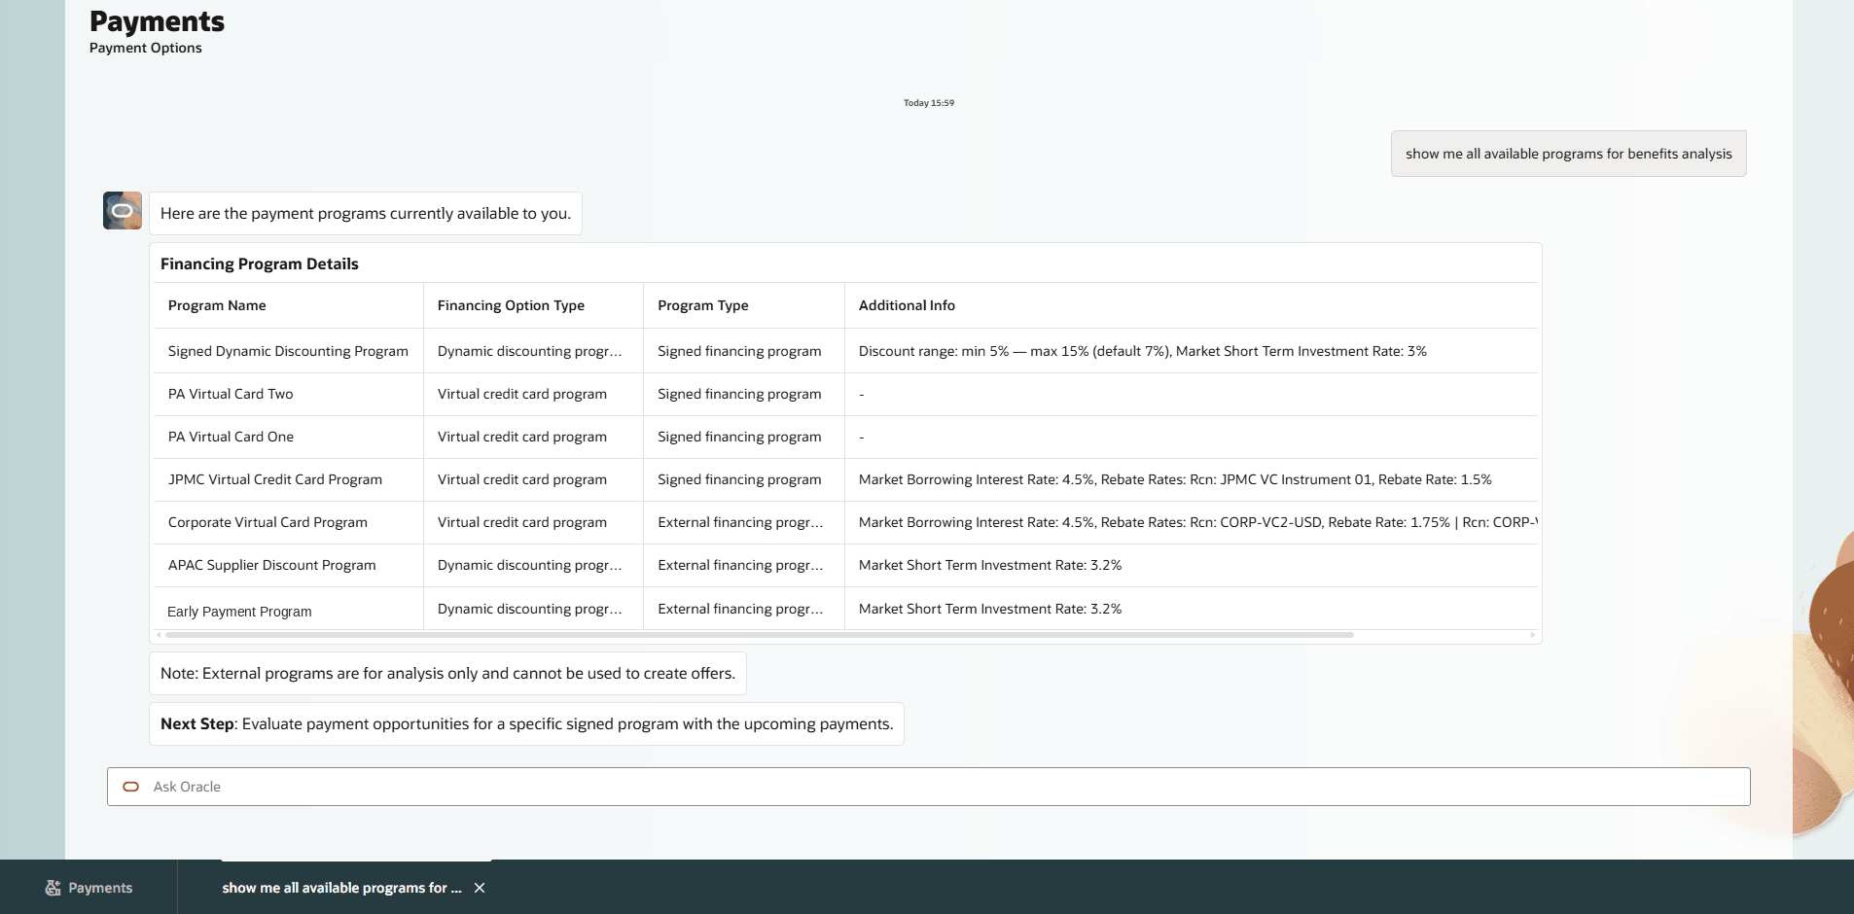The image size is (1854, 914).
Task: Click Signed Dynamic Discounting row's Dynamic discounting cell
Action: tap(533, 351)
